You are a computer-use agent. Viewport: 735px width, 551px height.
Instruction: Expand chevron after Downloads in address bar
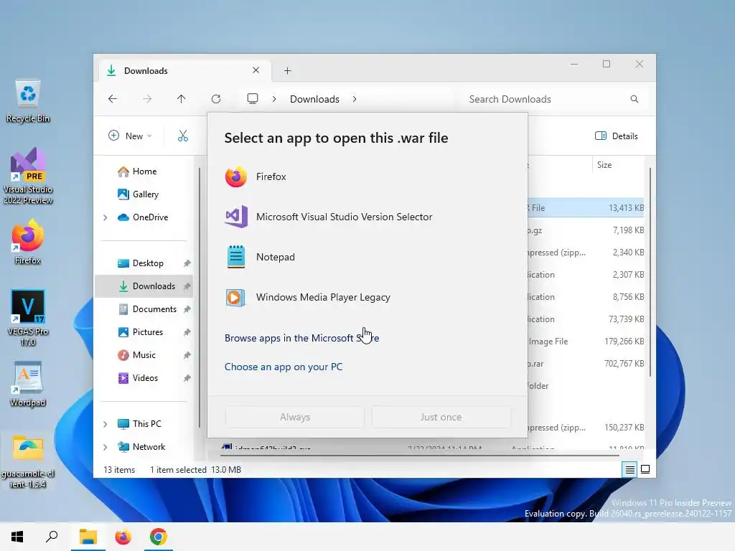pyautogui.click(x=355, y=99)
